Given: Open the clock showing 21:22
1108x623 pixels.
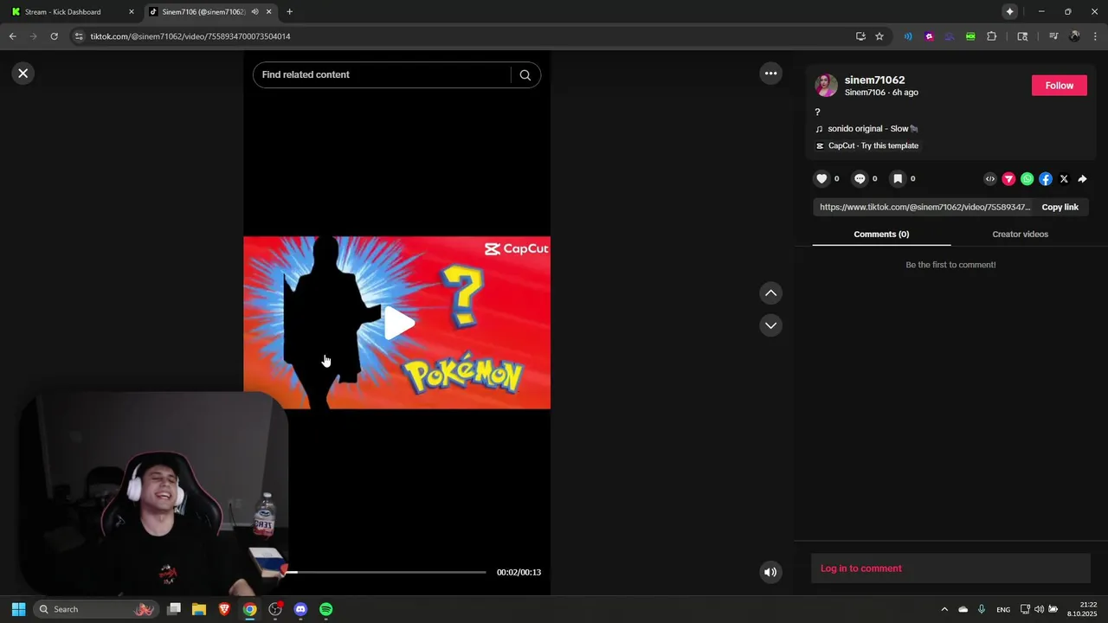Looking at the screenshot, I should pyautogui.click(x=1082, y=609).
